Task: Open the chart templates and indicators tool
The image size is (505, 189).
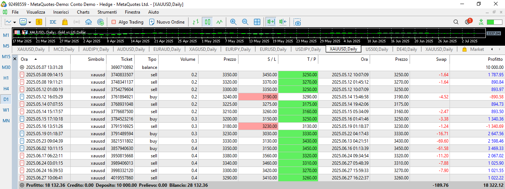Action: (23, 22)
